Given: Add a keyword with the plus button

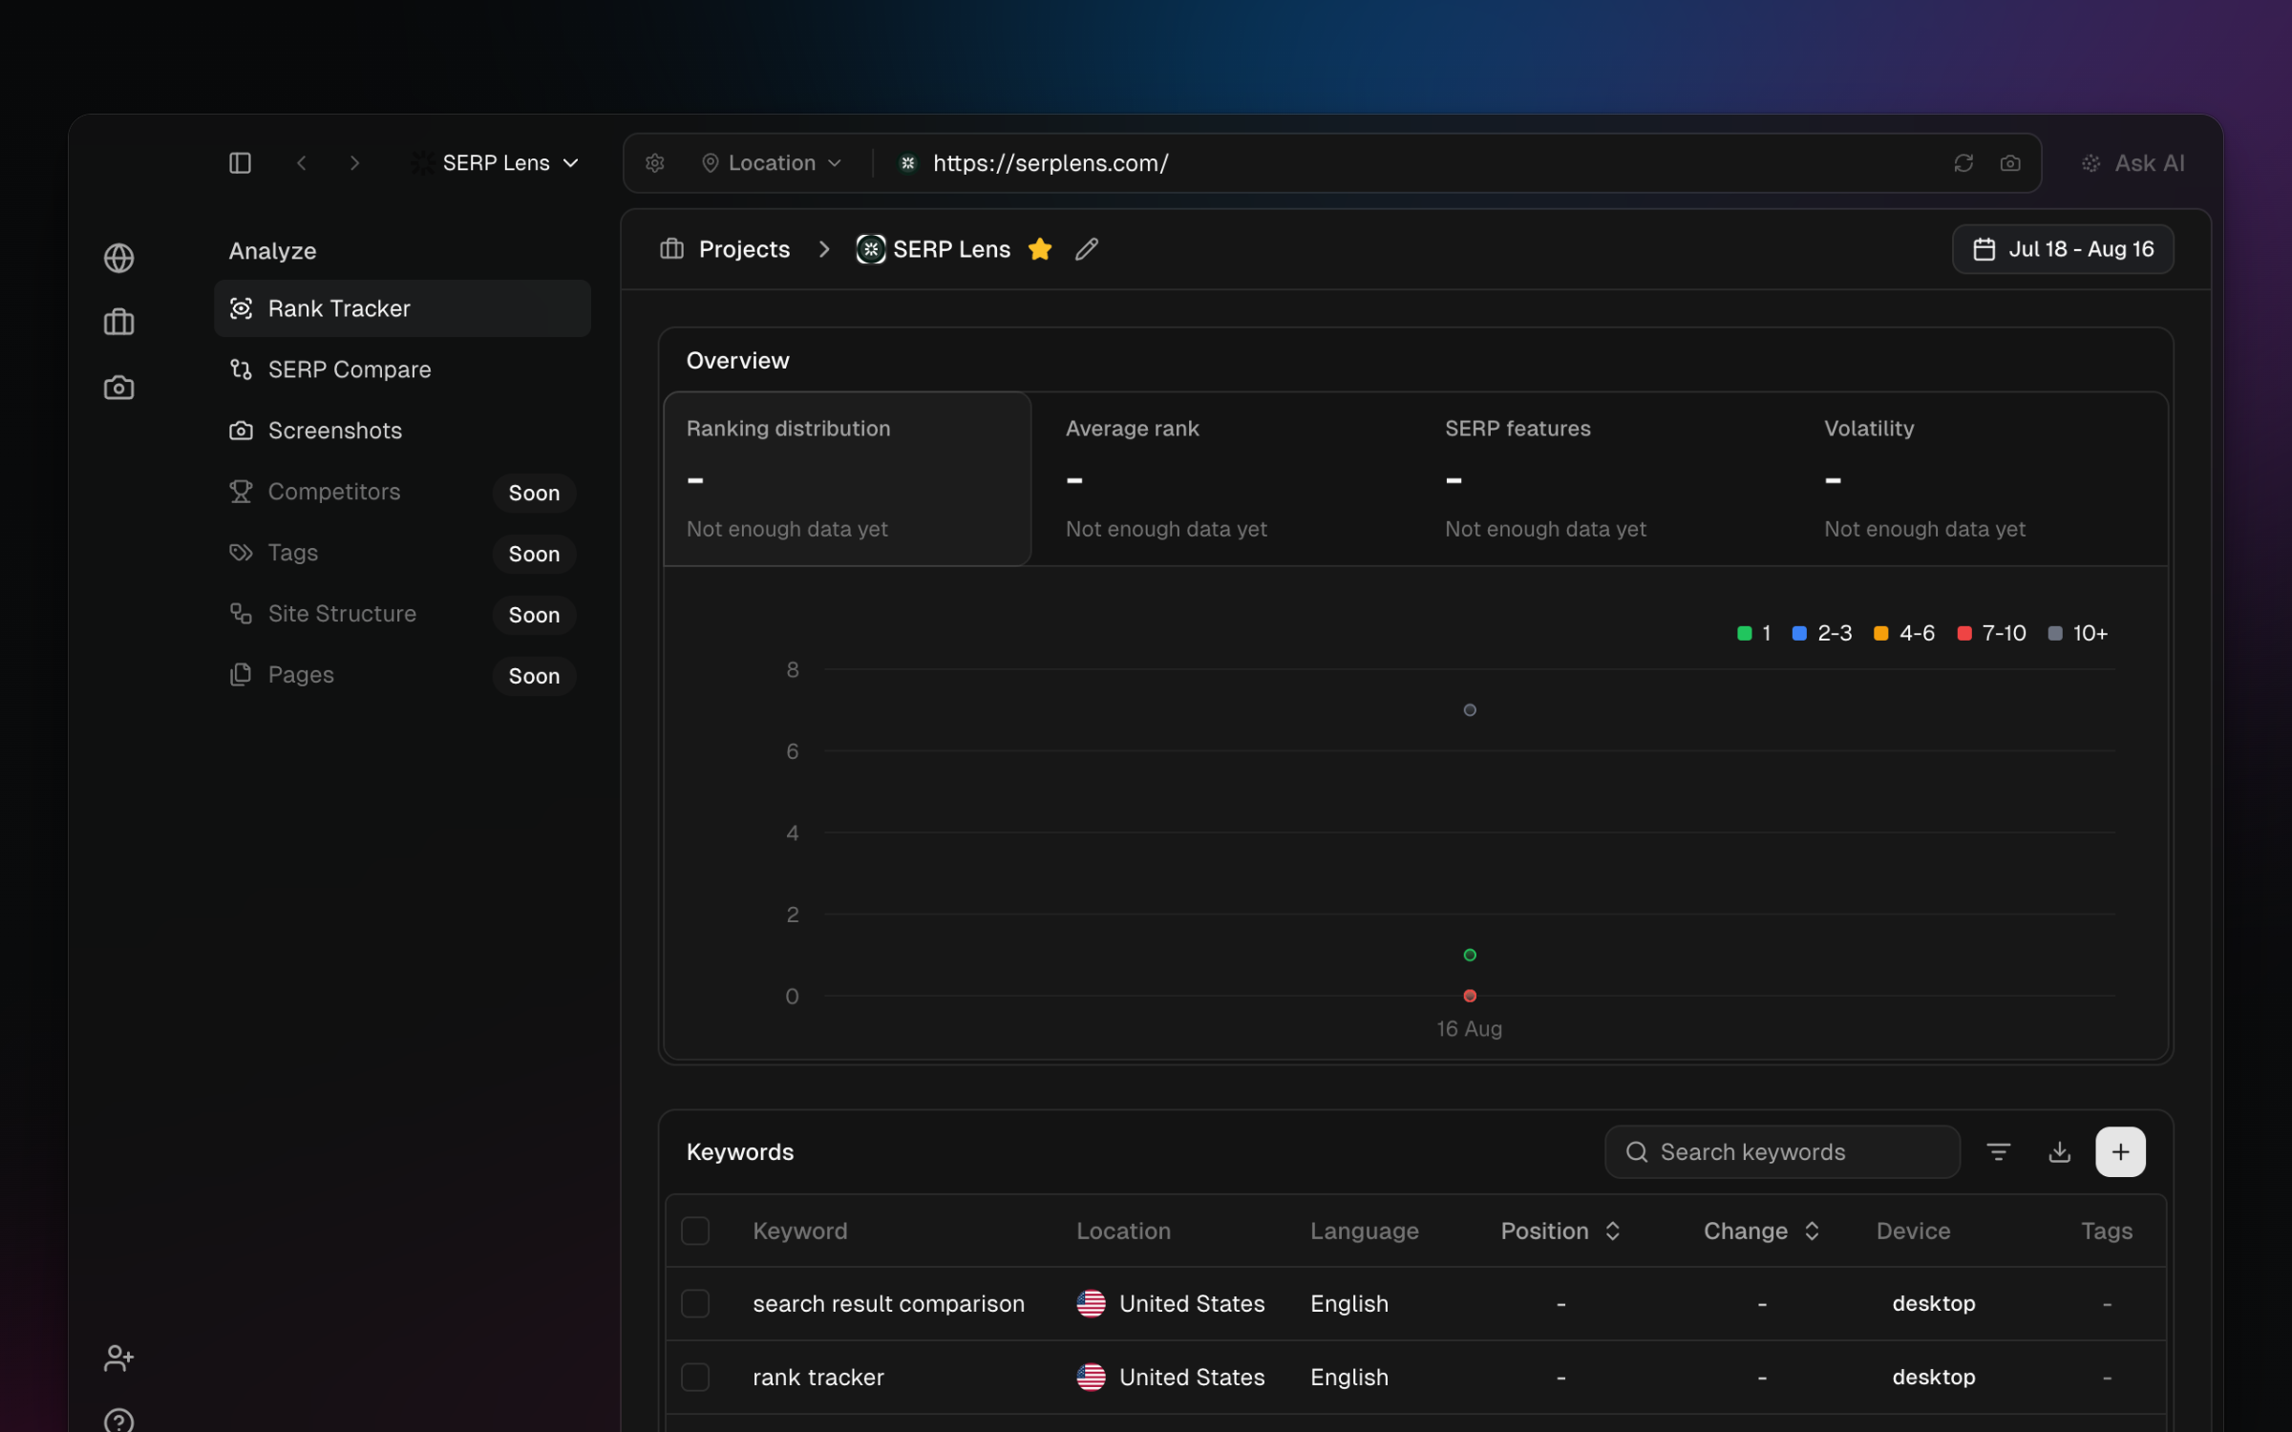Looking at the screenshot, I should tap(2120, 1152).
